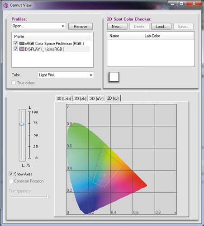Click the Transparency slider handle

47,197
